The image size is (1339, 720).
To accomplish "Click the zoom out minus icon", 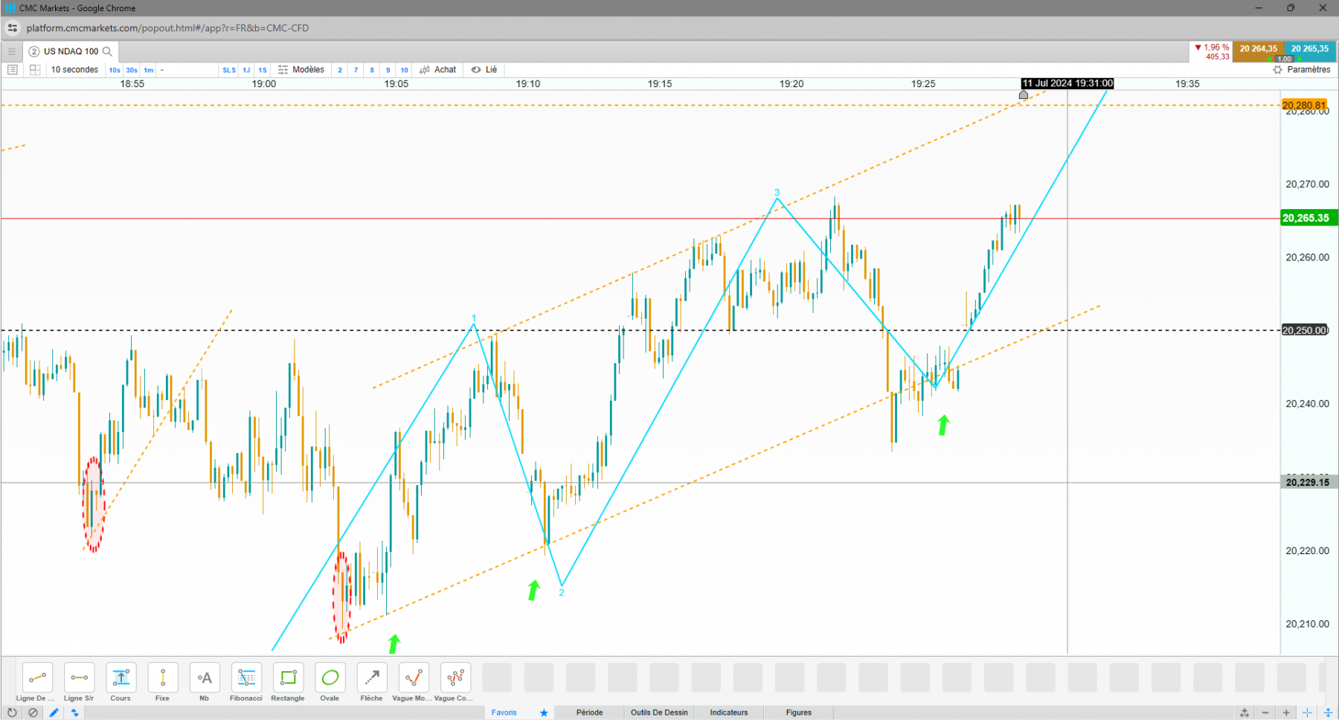I will pyautogui.click(x=1265, y=713).
